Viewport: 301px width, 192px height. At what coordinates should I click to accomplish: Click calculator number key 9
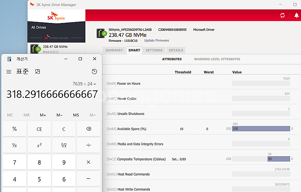click(x=64, y=162)
